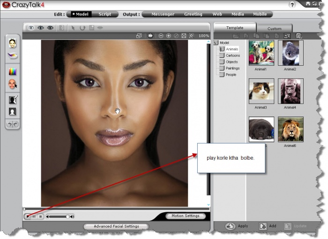Click the speaker volume max icon
This screenshot has width=328, height=239.
(72, 216)
